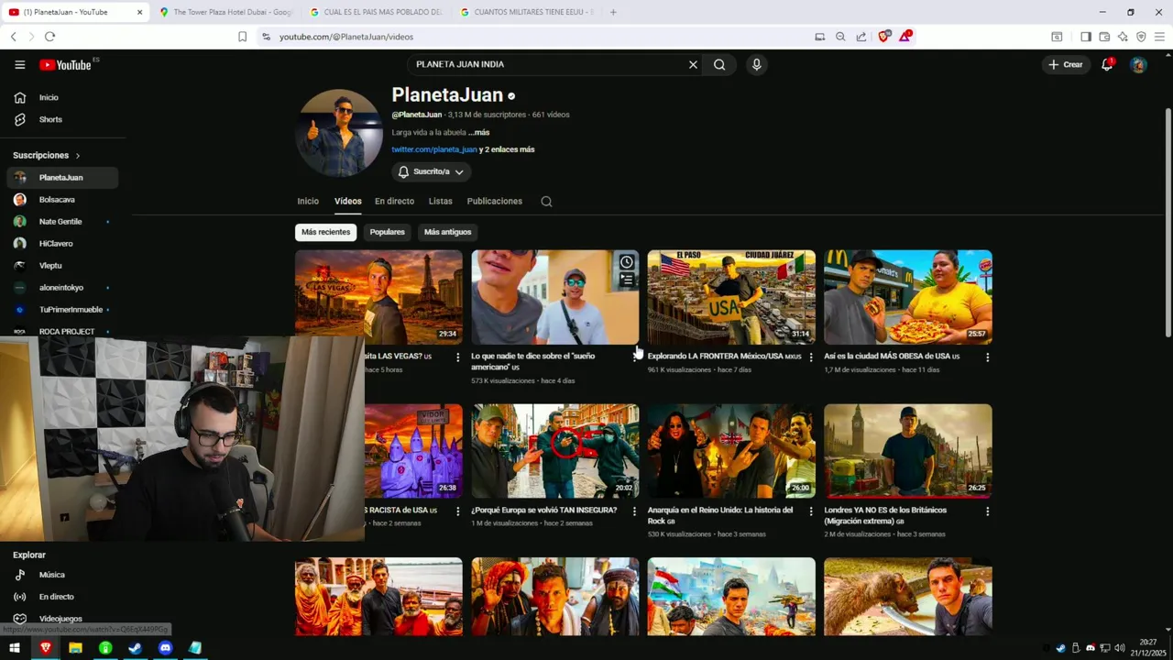This screenshot has height=660, width=1173.
Task: Switch to the Listas tab
Action: pyautogui.click(x=441, y=201)
